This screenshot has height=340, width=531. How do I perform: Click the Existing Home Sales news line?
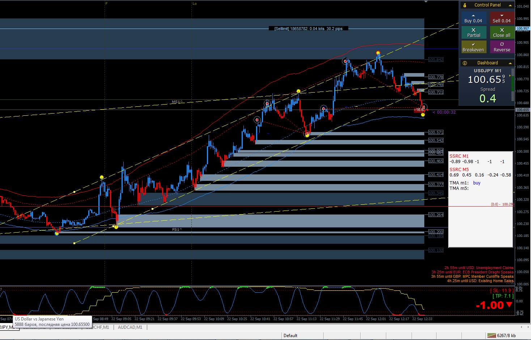tap(480, 281)
